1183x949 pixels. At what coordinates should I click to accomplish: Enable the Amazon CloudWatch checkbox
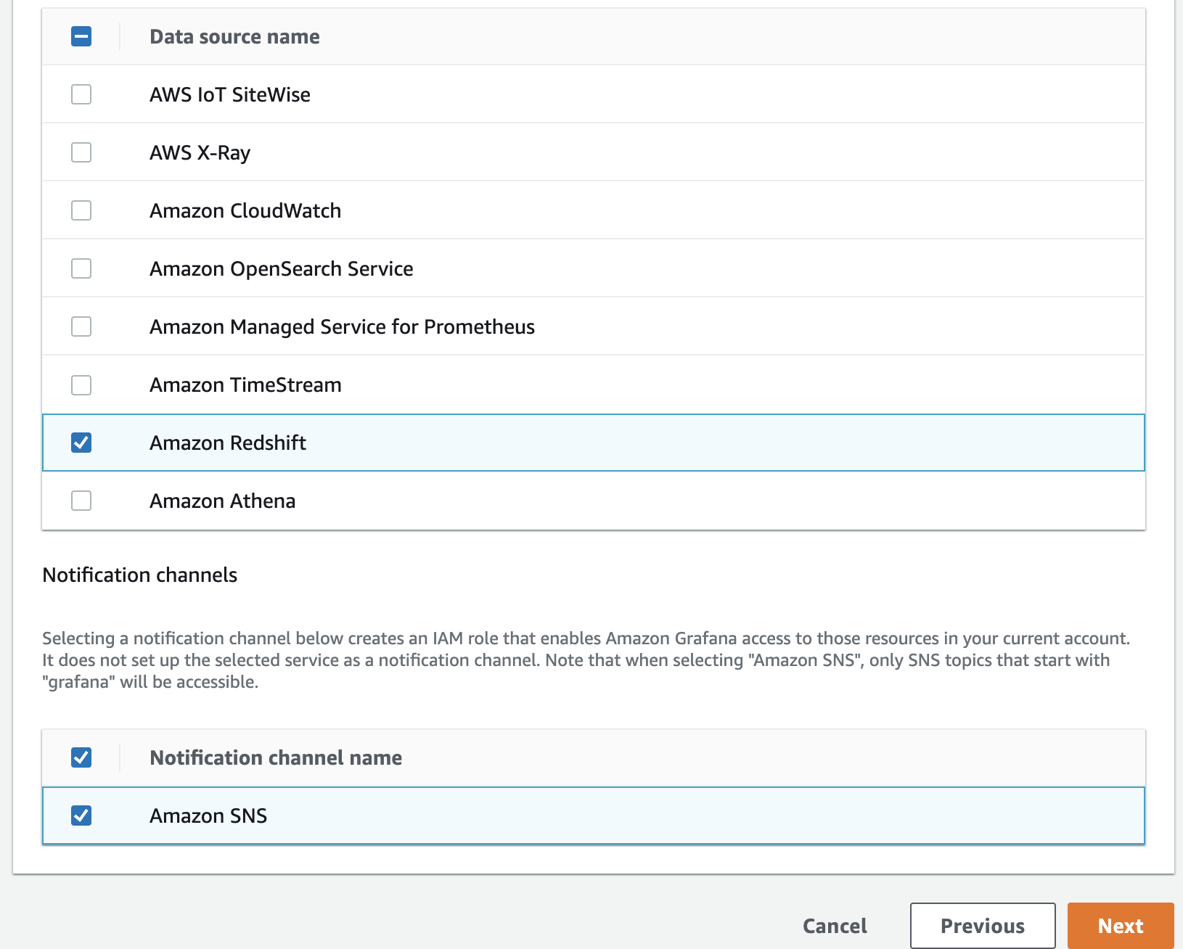click(81, 210)
